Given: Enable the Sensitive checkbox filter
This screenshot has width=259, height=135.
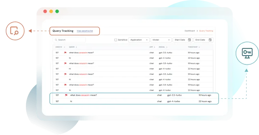Looking at the screenshot, I should [115, 40].
